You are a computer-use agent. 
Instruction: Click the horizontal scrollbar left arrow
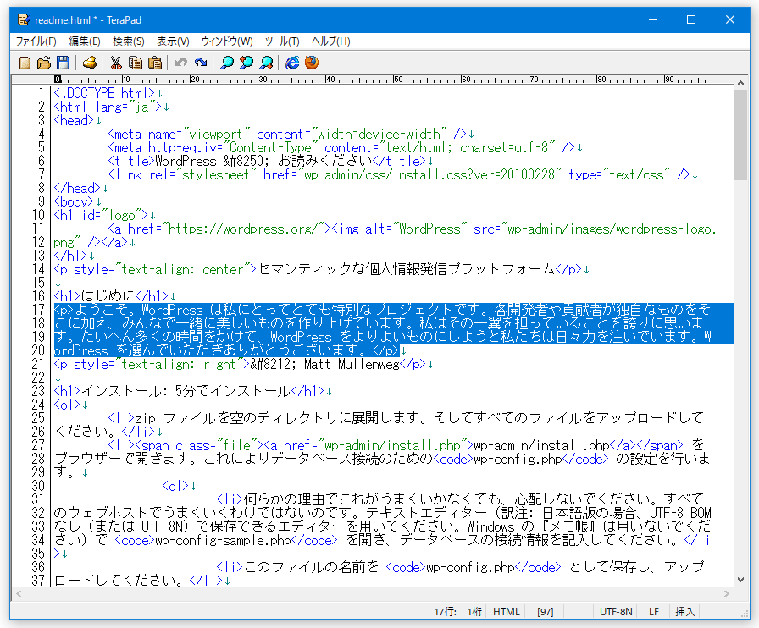point(19,593)
